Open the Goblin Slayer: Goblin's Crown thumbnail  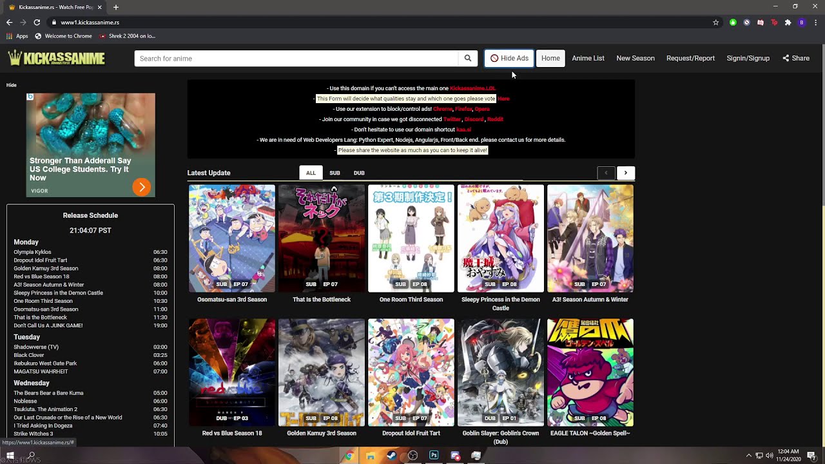[500, 372]
